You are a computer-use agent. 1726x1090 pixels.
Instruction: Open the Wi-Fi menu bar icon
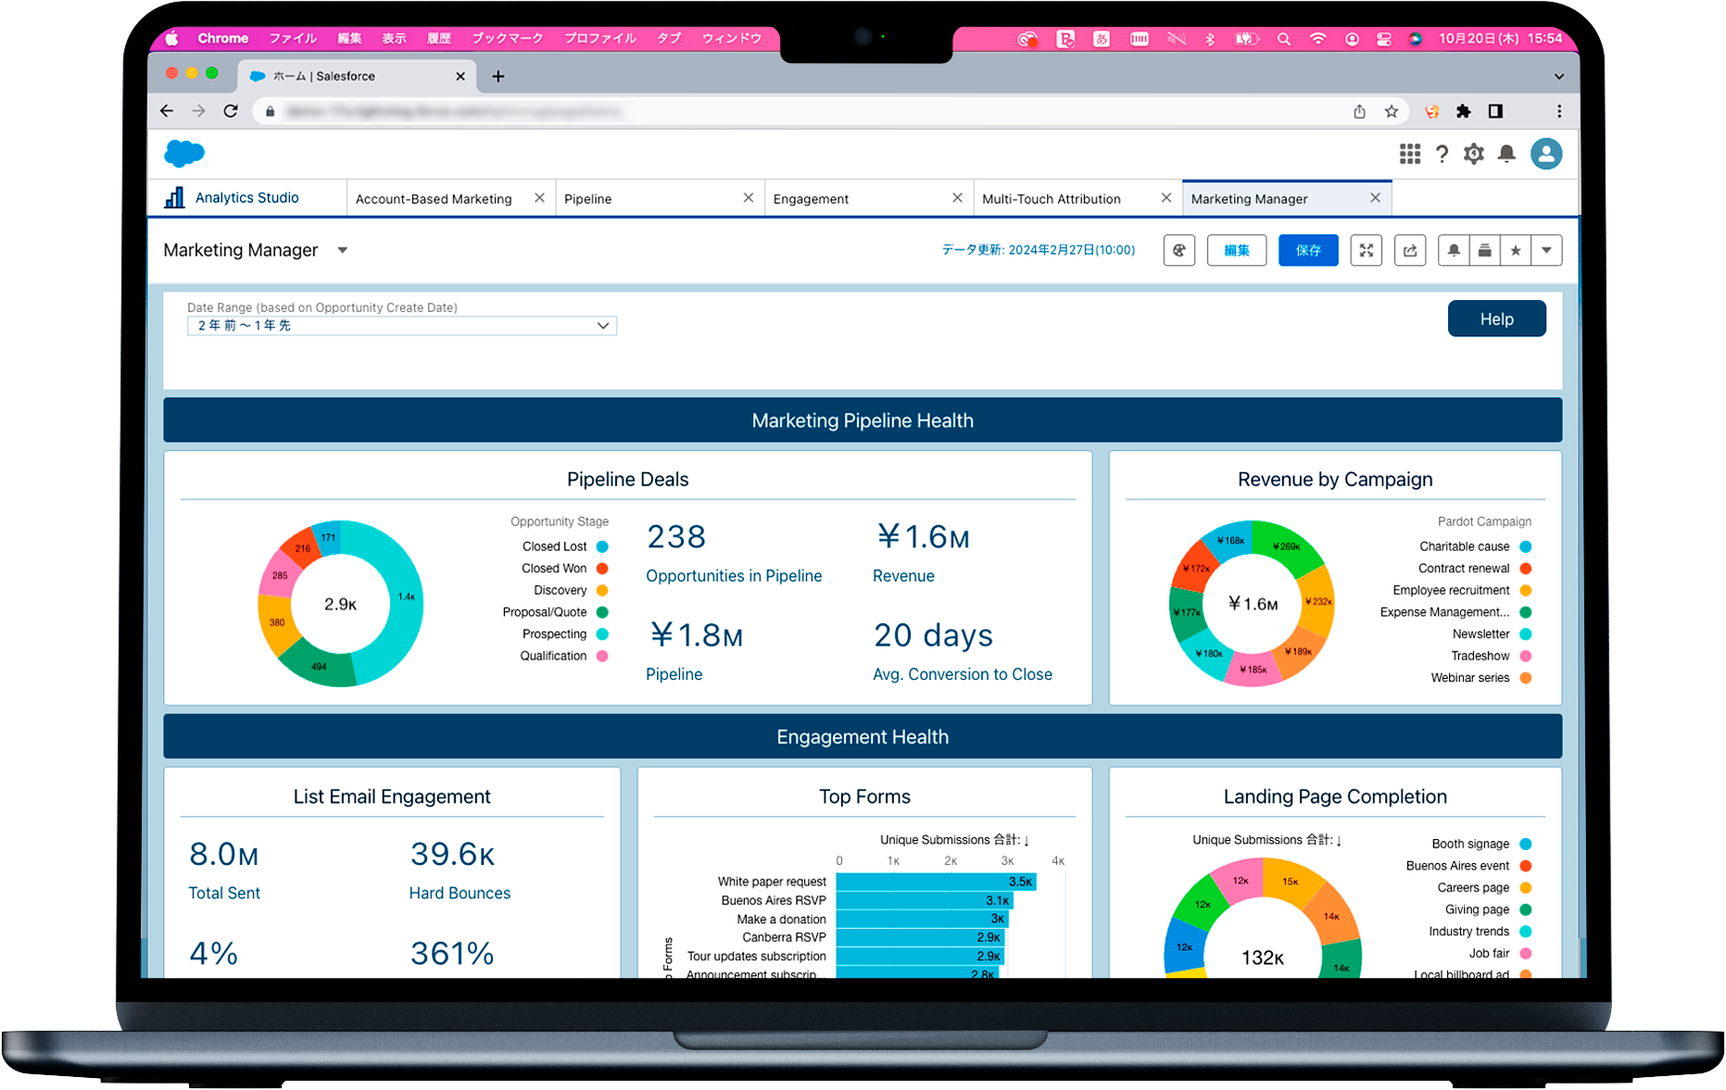tap(1317, 39)
